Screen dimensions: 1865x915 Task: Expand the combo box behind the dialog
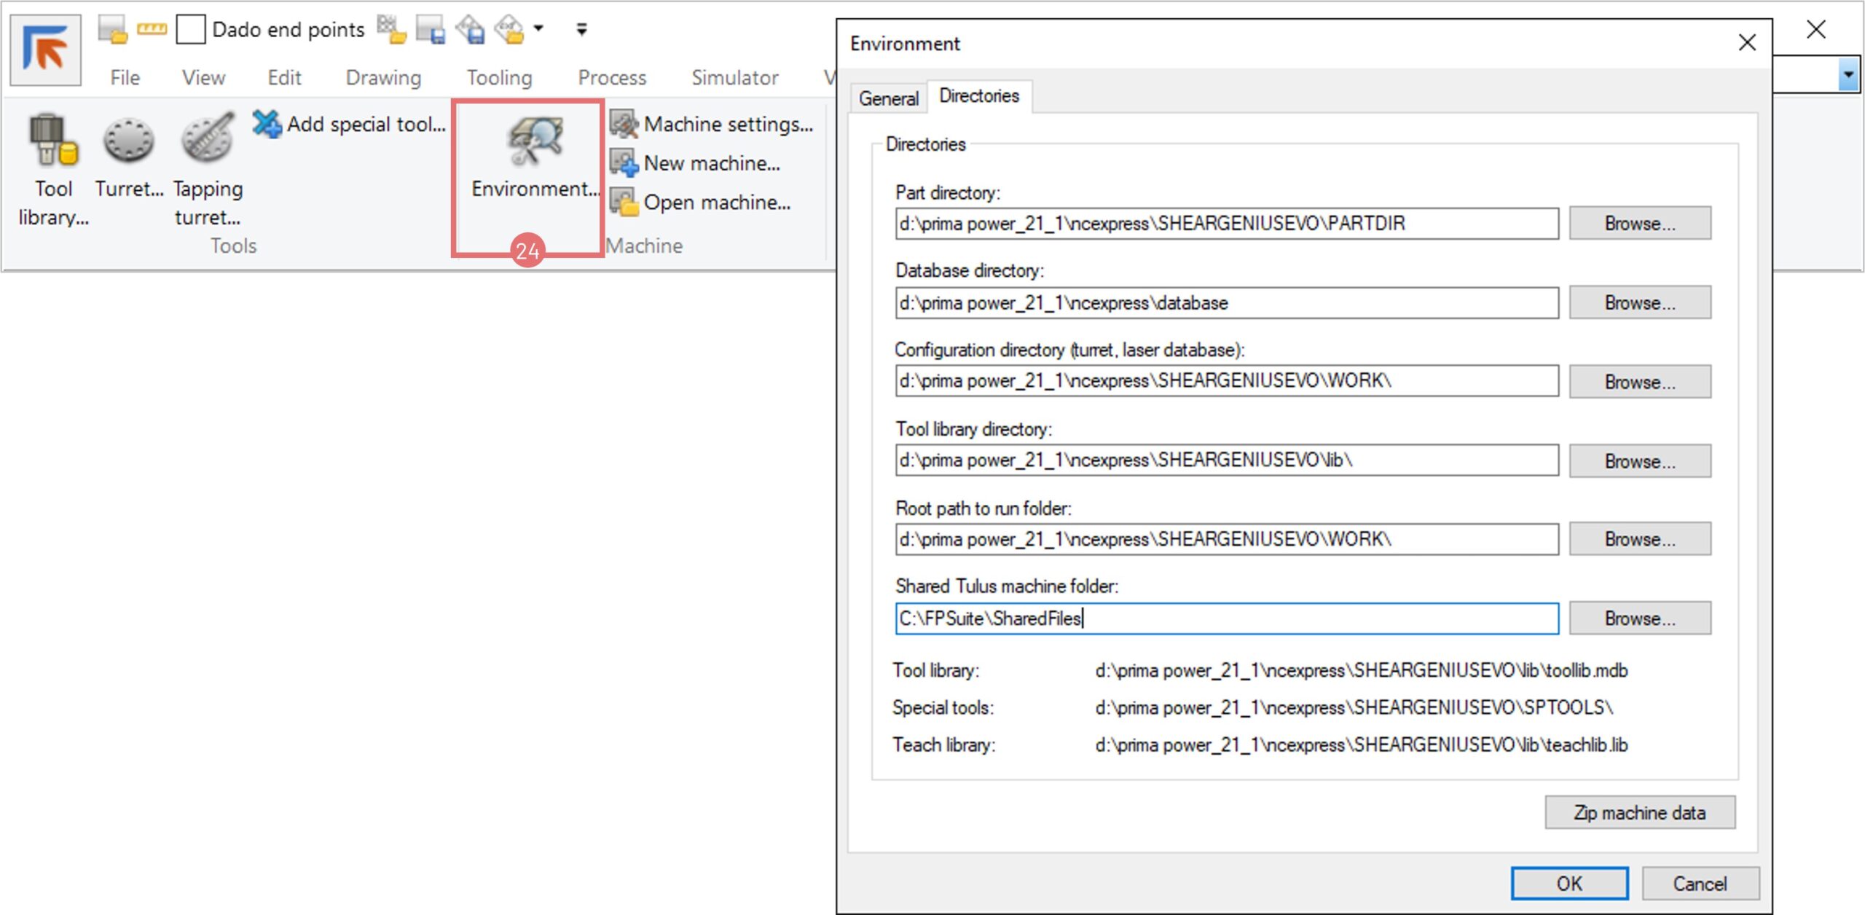[x=1847, y=75]
